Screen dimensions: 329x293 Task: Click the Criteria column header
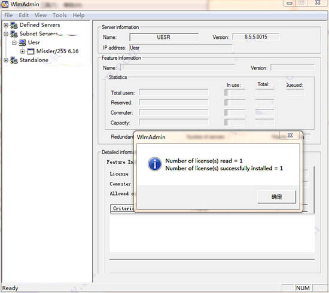pyautogui.click(x=122, y=209)
